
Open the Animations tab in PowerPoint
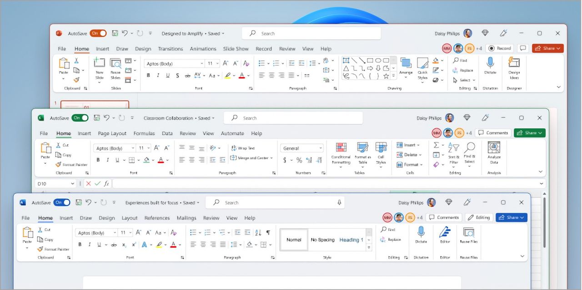coord(203,49)
